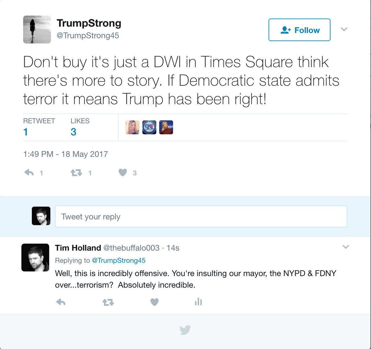View the list of 3 likes

[x=80, y=127]
